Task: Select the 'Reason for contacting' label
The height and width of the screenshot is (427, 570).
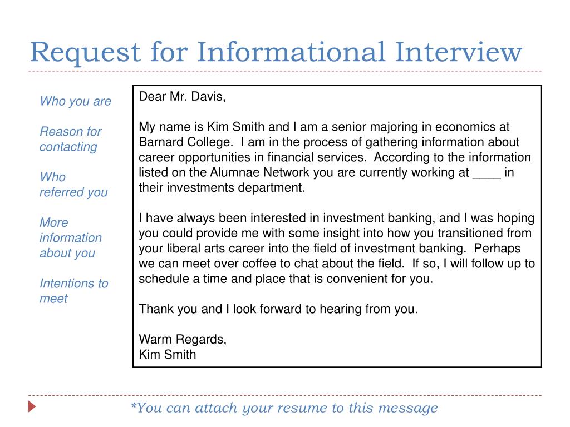Action: click(x=71, y=139)
